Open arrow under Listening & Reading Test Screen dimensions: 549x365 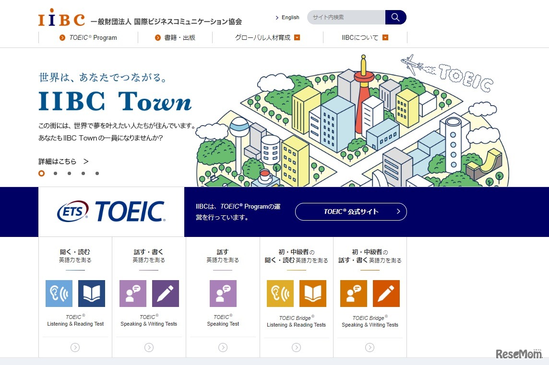(75, 347)
